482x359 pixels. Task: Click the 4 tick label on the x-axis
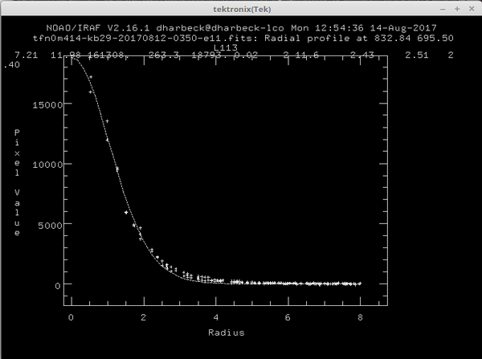[x=215, y=318]
